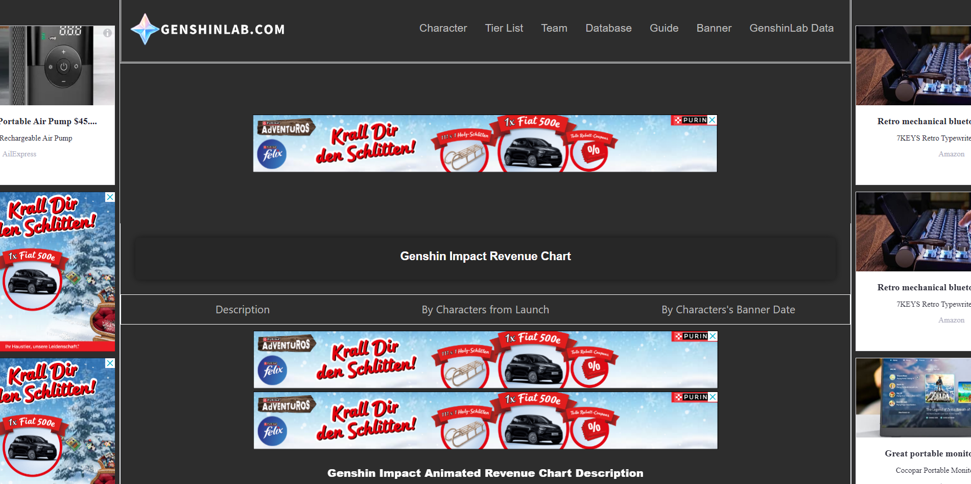This screenshot has width=971, height=484.
Task: Open the air pump product image
Action: (57, 65)
